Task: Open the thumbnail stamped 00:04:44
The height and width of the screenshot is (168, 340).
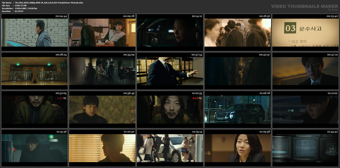Action: 35,33
